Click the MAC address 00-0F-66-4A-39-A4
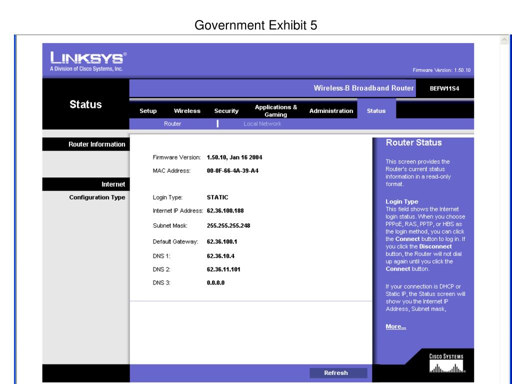512x384 pixels. tap(232, 171)
